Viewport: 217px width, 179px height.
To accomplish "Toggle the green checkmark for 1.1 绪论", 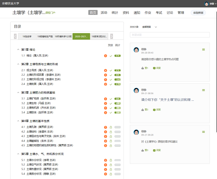I will click(111, 56).
